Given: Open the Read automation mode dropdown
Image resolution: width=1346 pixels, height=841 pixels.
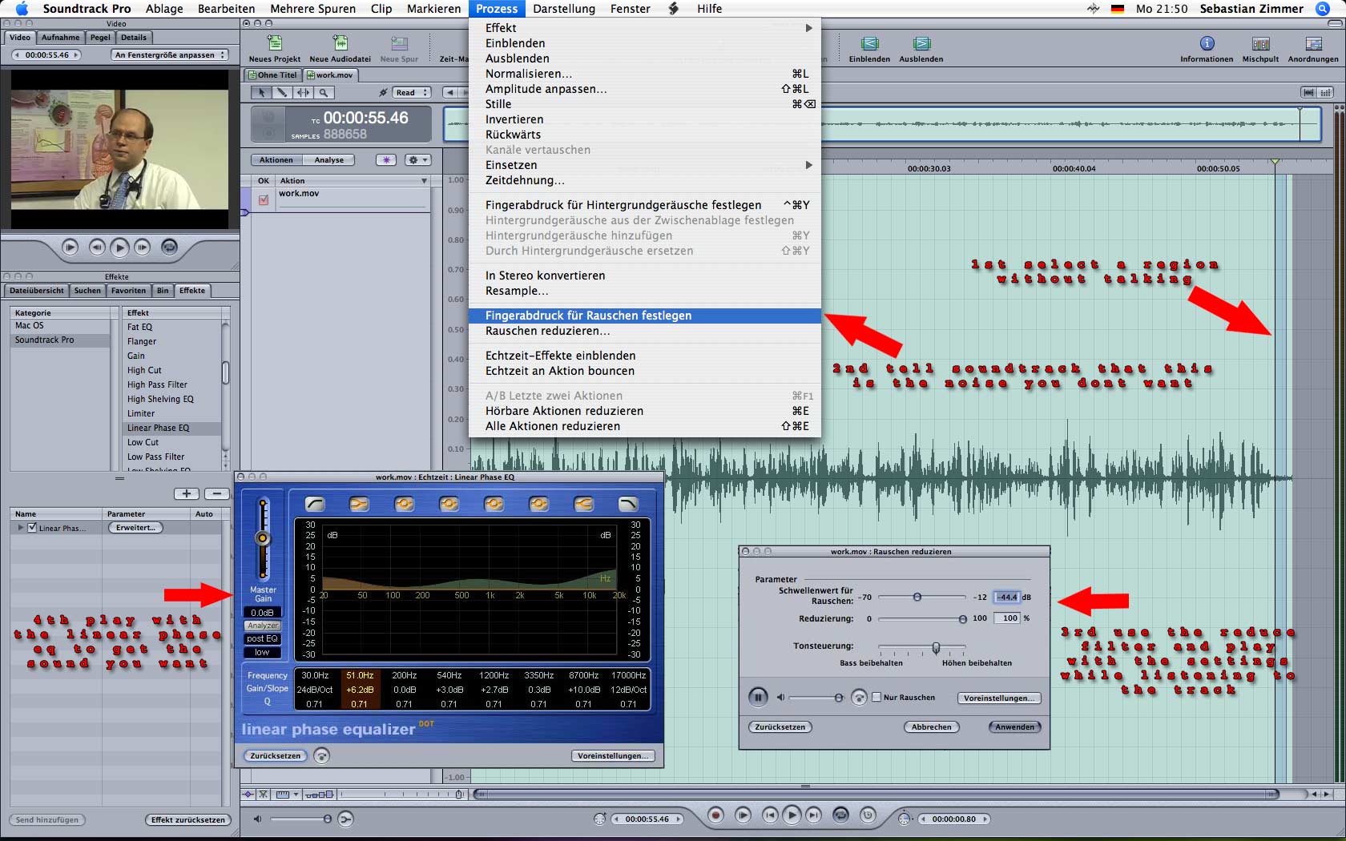Looking at the screenshot, I should coord(411,93).
